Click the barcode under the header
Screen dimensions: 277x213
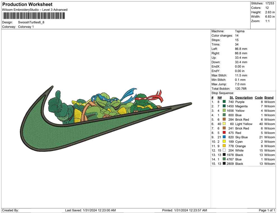[x=34, y=16]
